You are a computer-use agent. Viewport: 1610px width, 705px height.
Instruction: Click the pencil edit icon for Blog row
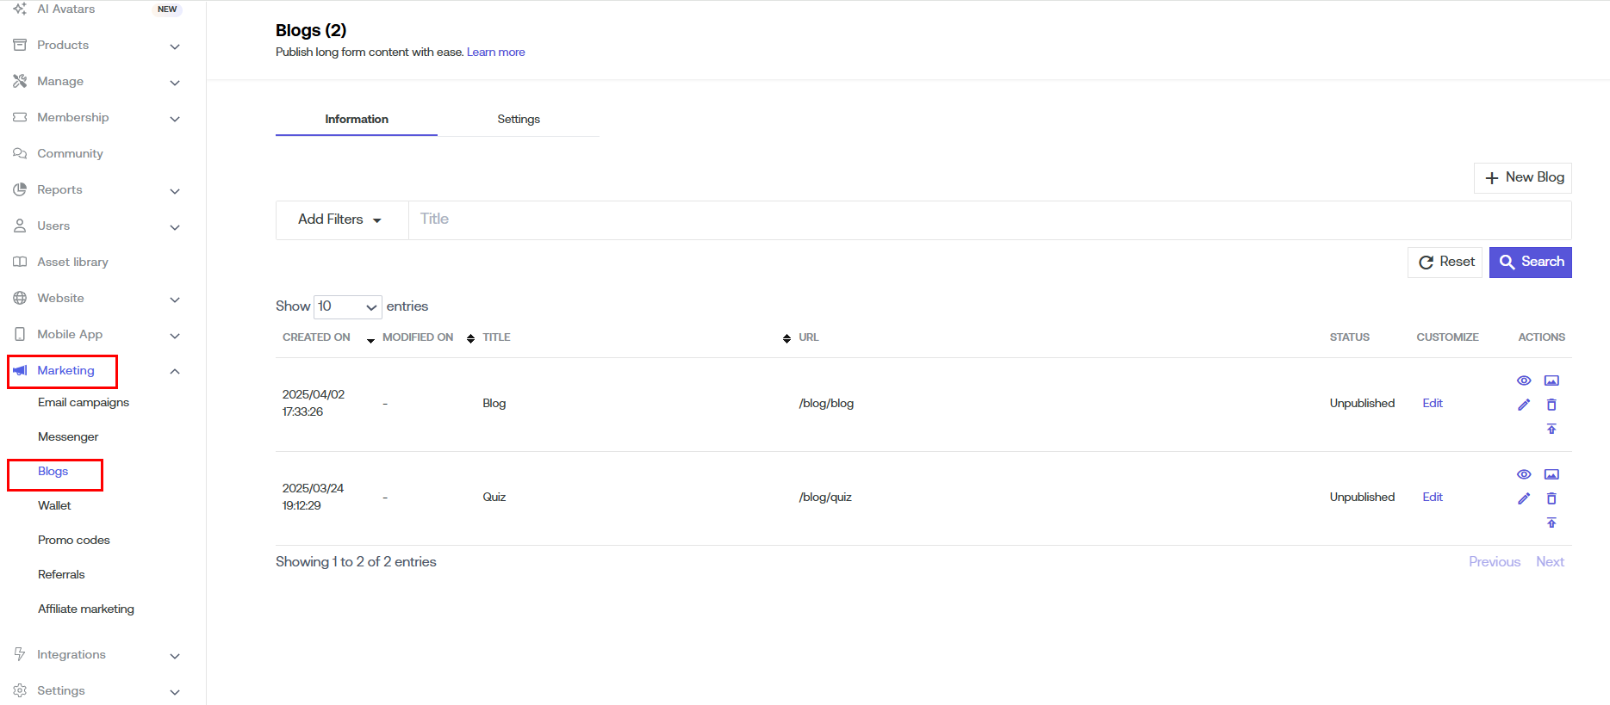[1523, 405]
